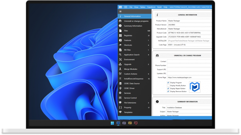241x135 pixels.
Task: Click the INSTALLDIR field
Action: [190, 41]
